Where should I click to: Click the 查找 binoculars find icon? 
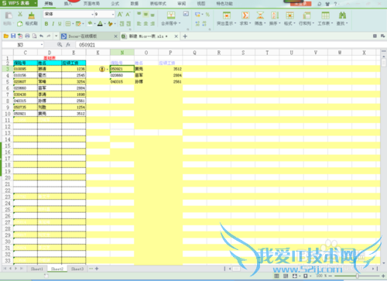(342, 15)
